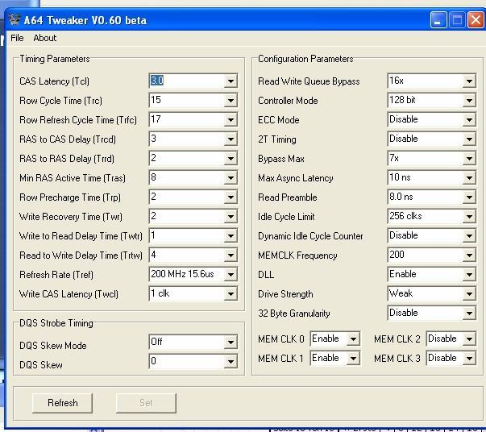Open the Row Cycle Time (Trc) dropdown
486x432 pixels.
pyautogui.click(x=231, y=101)
